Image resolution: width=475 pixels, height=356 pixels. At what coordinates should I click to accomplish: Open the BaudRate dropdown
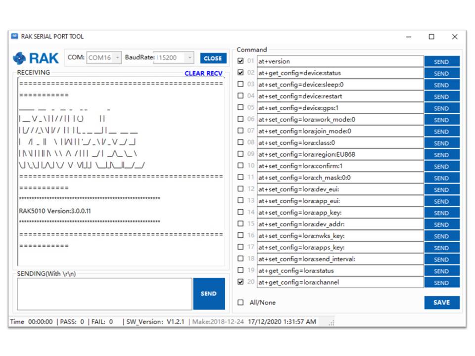pos(190,57)
